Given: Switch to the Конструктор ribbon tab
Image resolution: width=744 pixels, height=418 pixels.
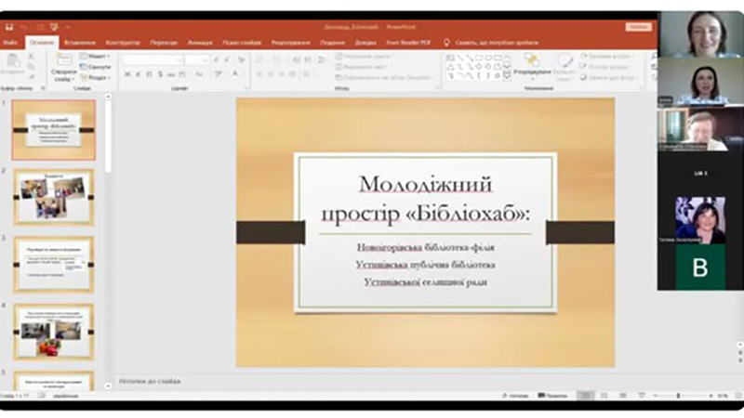Looking at the screenshot, I should 123,43.
